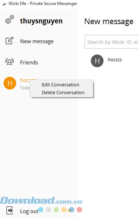Open the Friends group icon
The height and width of the screenshot is (218, 138).
coord(10,62)
